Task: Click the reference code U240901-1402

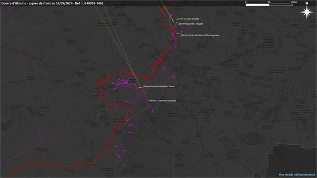Action: [x=93, y=3]
